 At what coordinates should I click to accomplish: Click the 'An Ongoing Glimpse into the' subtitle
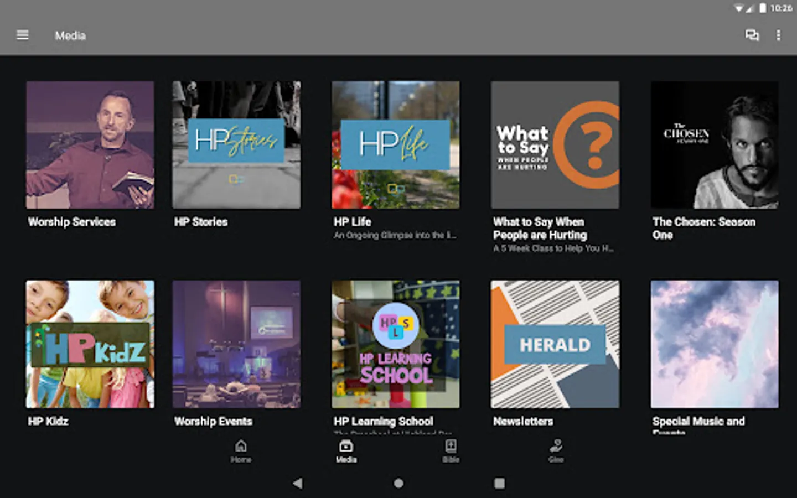coord(395,235)
